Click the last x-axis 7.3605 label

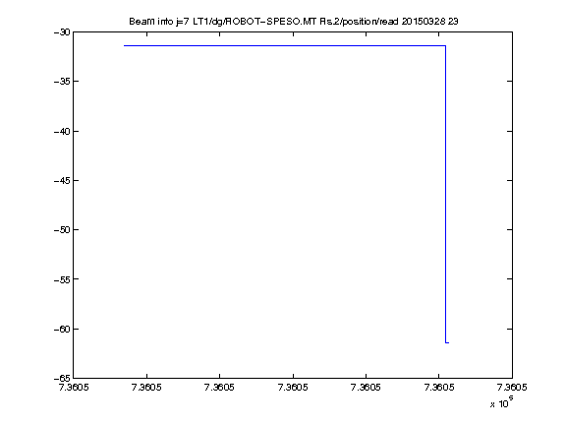(512, 388)
